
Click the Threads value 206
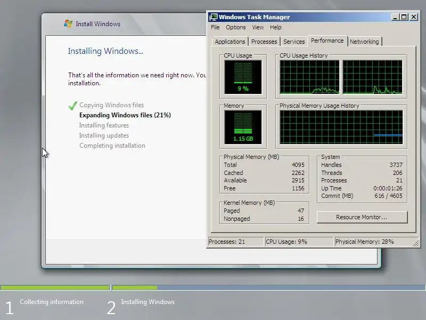click(397, 173)
